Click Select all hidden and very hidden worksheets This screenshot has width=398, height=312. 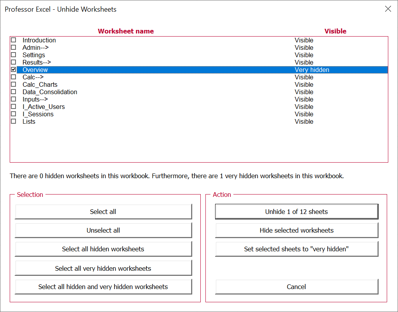click(103, 287)
